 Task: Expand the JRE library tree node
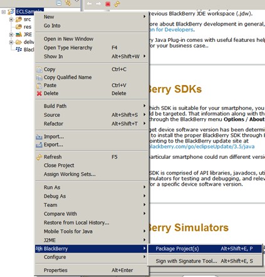click(11, 34)
